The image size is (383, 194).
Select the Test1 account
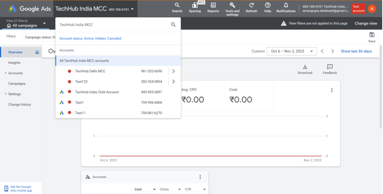point(118,102)
